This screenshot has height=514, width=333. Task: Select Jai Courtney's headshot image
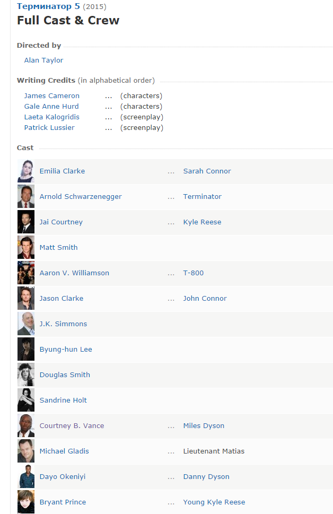26,222
